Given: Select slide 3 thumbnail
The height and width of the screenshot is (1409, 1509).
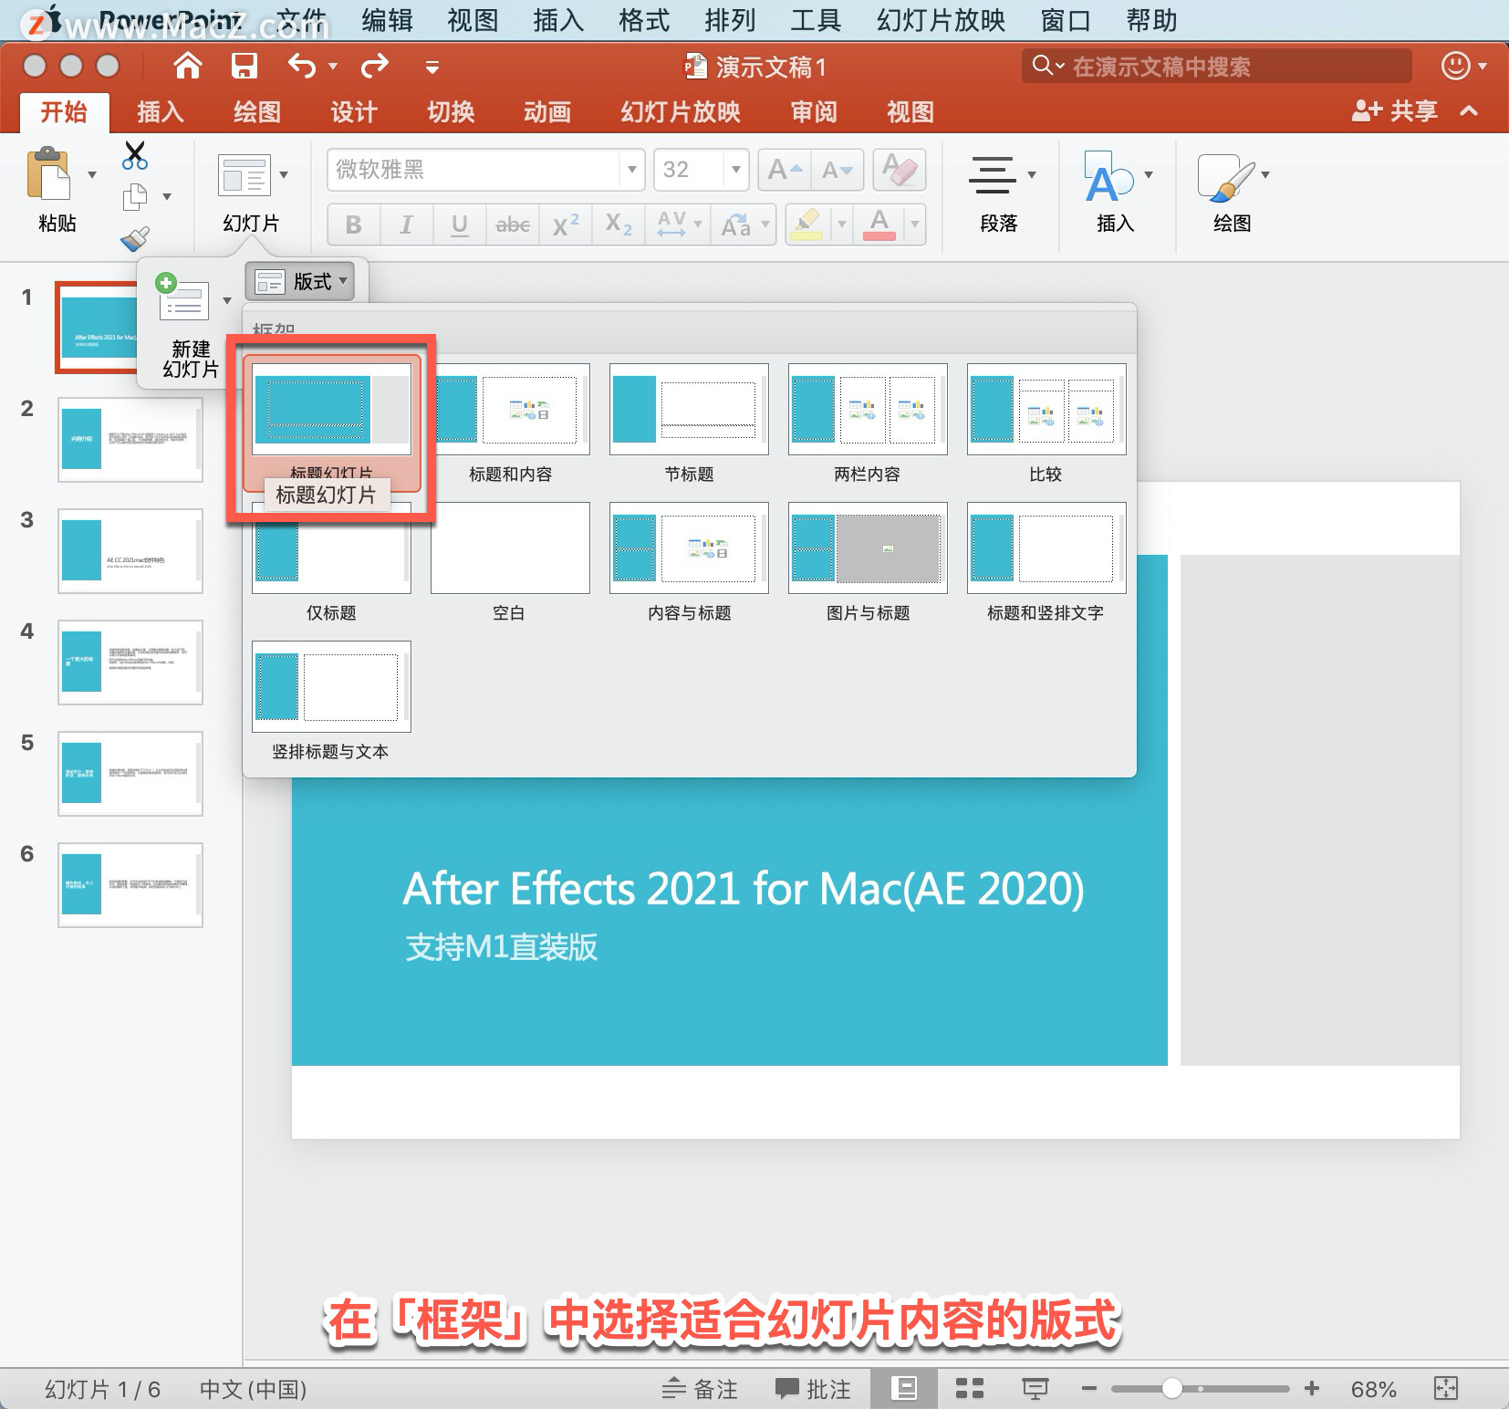Looking at the screenshot, I should coord(130,550).
